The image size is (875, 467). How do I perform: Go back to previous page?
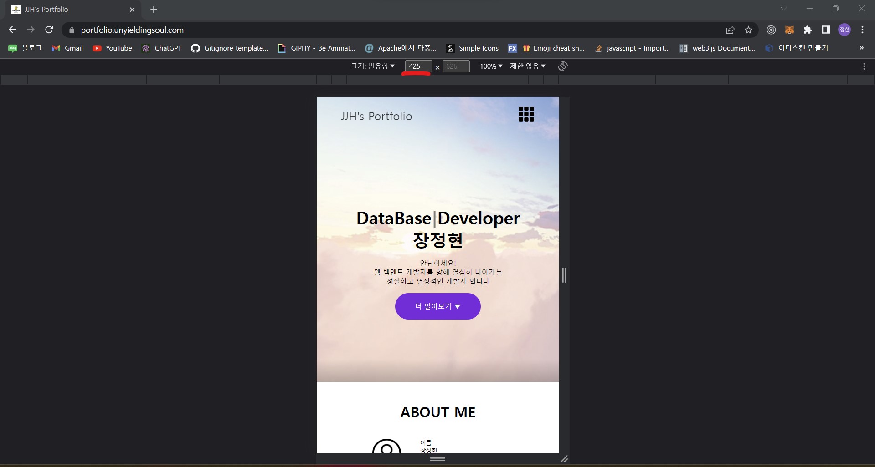point(12,30)
